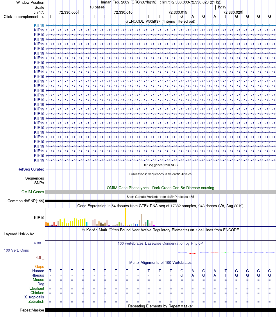
Task: Click the short gray dbSNP variant item
Action: pyautogui.click(x=166, y=201)
